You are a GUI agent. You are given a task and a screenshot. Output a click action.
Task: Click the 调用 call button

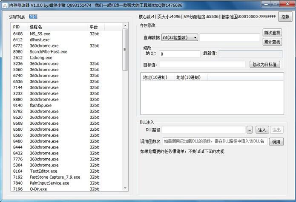pos(276,141)
